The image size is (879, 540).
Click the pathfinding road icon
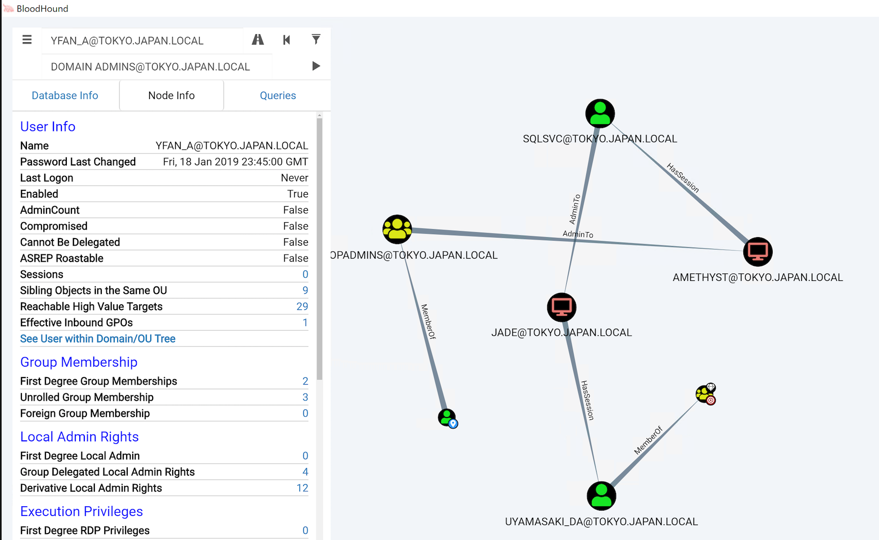coord(257,40)
